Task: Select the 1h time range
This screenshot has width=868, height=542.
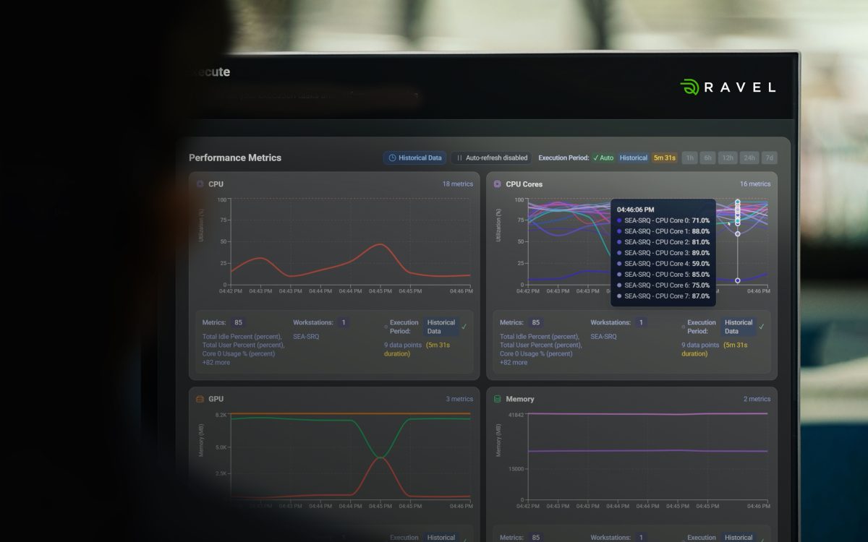Action: click(x=689, y=158)
